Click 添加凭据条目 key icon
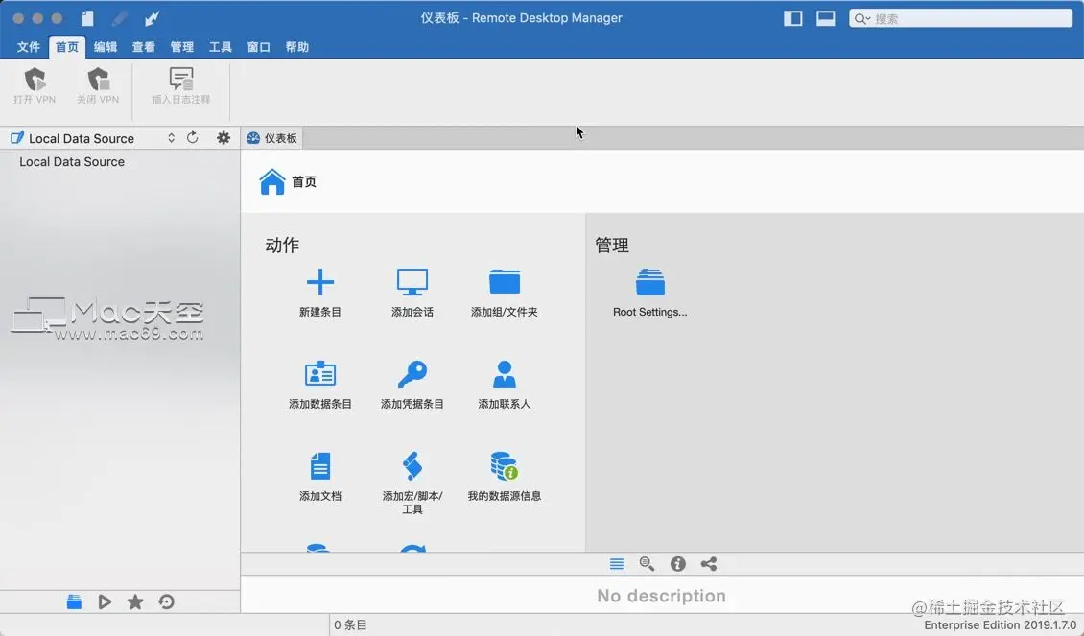This screenshot has width=1084, height=636. pos(412,374)
